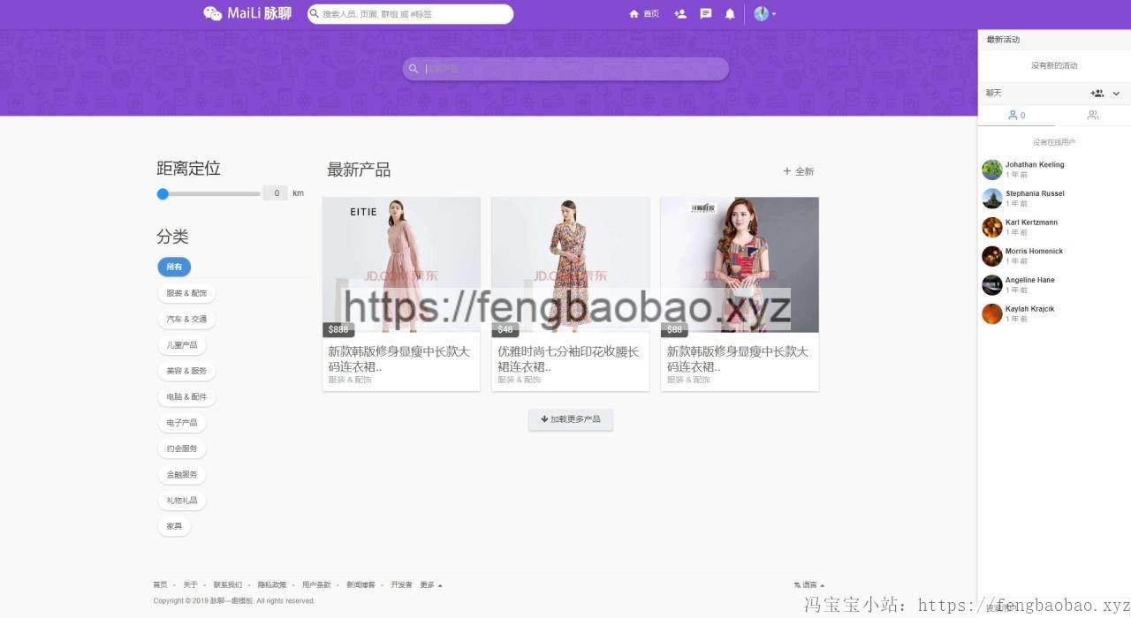Viewport: 1131px width, 618px height.
Task: Open the $888 新款韩版修身 product title
Action: (x=399, y=358)
